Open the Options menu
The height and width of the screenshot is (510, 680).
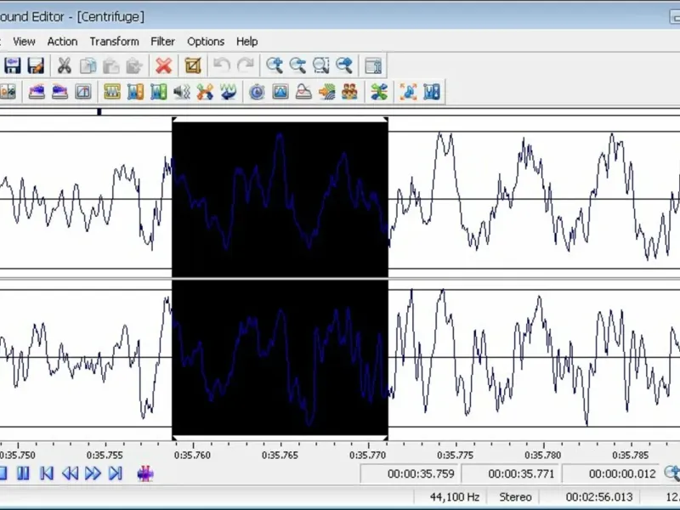pyautogui.click(x=206, y=41)
